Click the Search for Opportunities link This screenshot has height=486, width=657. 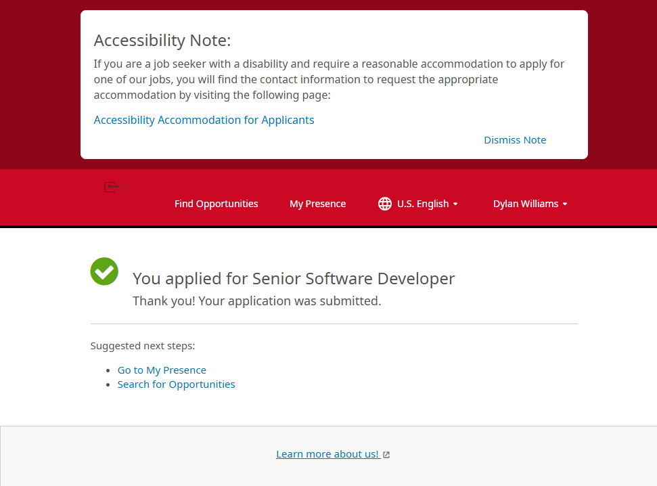(x=176, y=384)
